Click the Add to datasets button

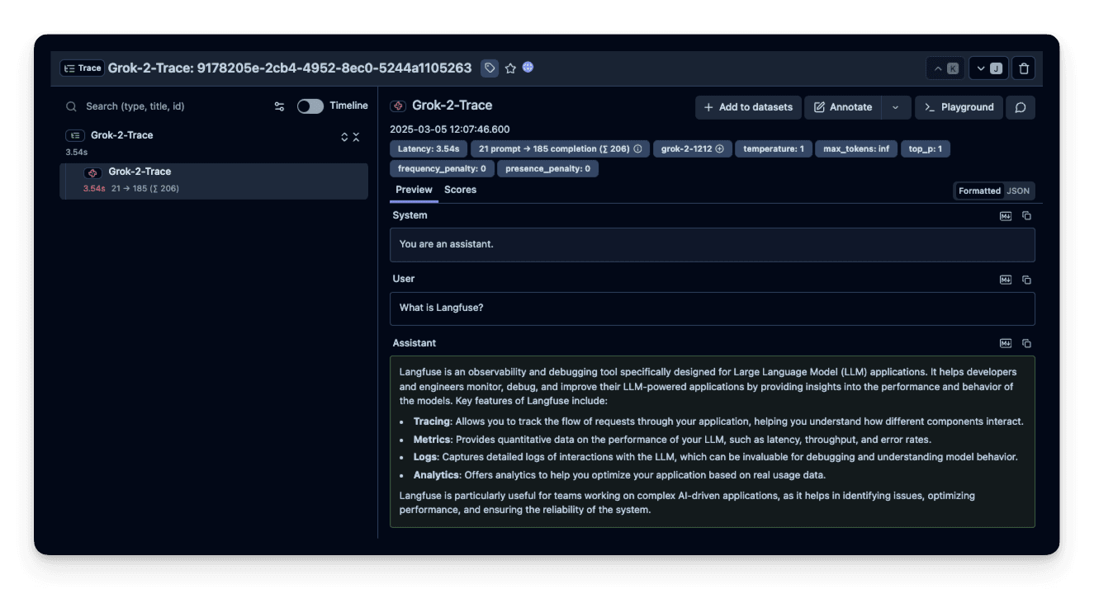click(748, 107)
